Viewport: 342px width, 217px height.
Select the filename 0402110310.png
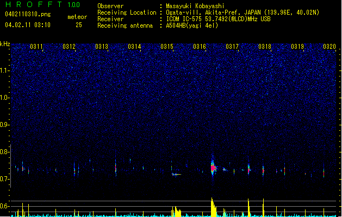point(28,14)
